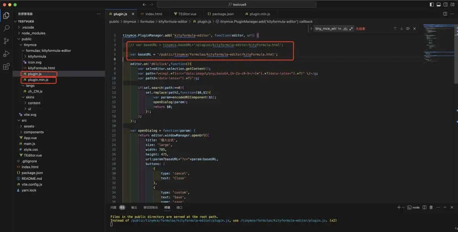Switch to the TEditor.vue tab
This screenshot has height=232, width=458.
pyautogui.click(x=186, y=13)
